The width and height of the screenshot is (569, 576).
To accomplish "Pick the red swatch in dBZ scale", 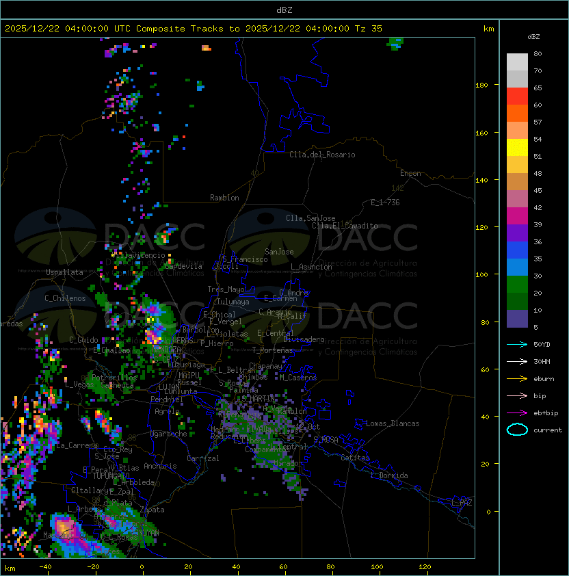I will click(x=517, y=96).
